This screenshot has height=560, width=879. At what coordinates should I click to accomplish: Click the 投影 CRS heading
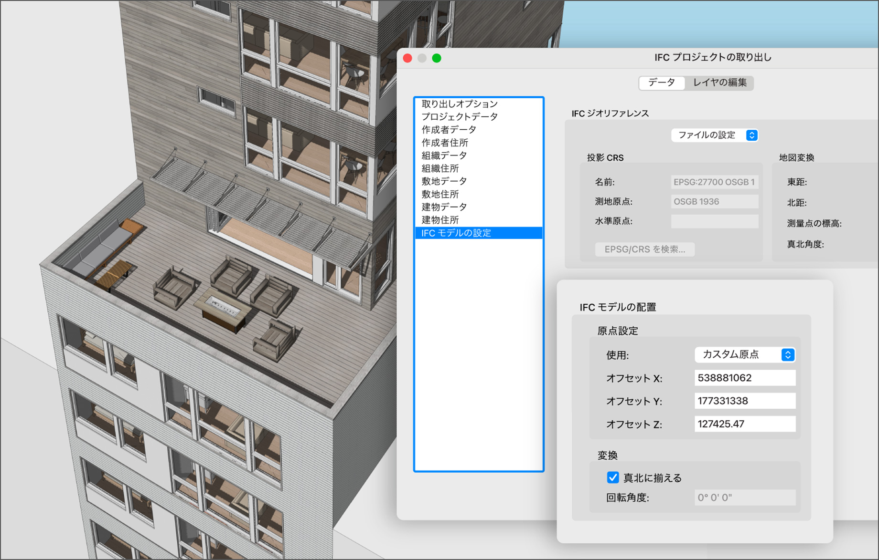click(605, 157)
